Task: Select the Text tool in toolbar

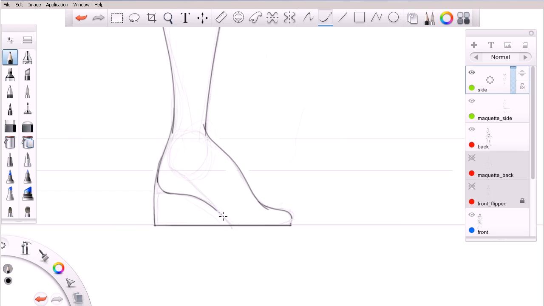Action: point(185,18)
